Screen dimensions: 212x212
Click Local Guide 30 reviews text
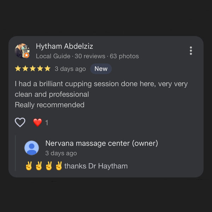pos(70,56)
